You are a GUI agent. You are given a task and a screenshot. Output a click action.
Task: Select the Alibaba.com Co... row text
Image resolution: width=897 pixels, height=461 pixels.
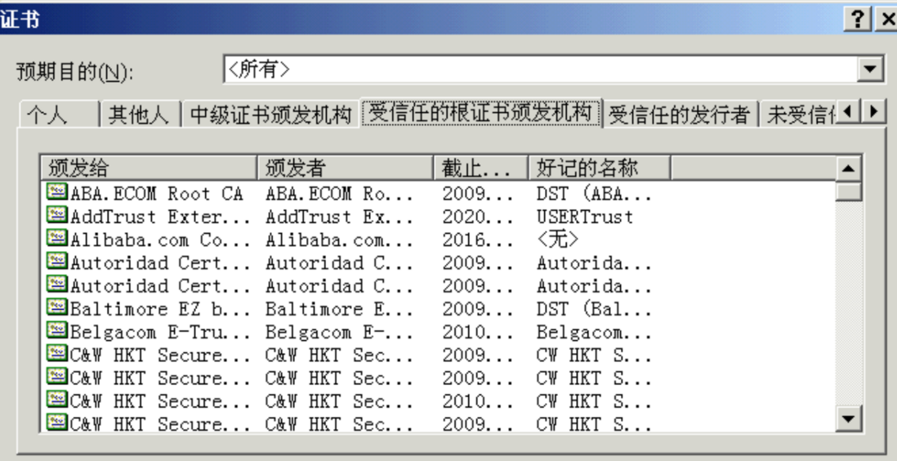tap(160, 240)
